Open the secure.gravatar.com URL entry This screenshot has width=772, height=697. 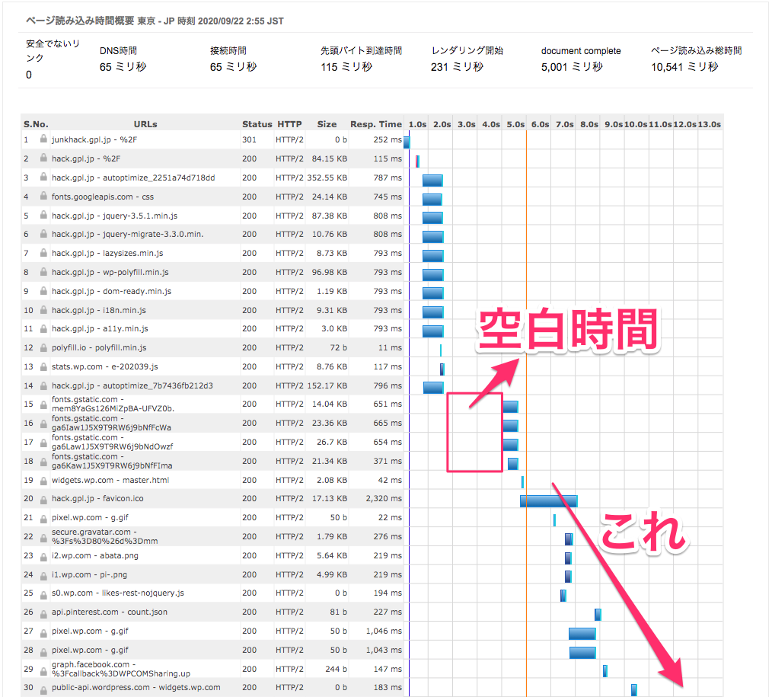click(x=105, y=536)
